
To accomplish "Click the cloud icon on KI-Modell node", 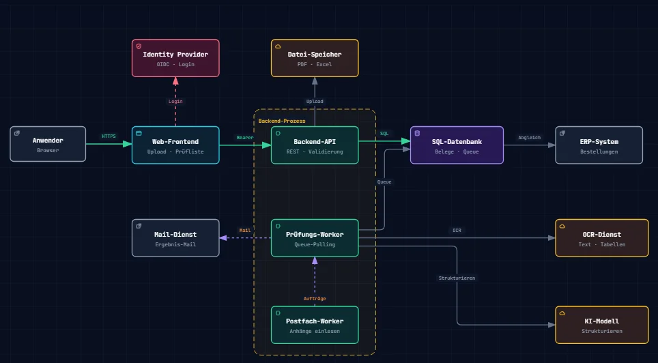I will click(562, 313).
